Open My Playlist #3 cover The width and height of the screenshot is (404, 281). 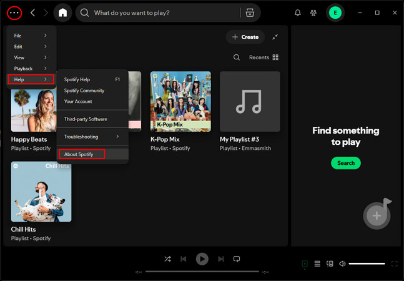250,102
